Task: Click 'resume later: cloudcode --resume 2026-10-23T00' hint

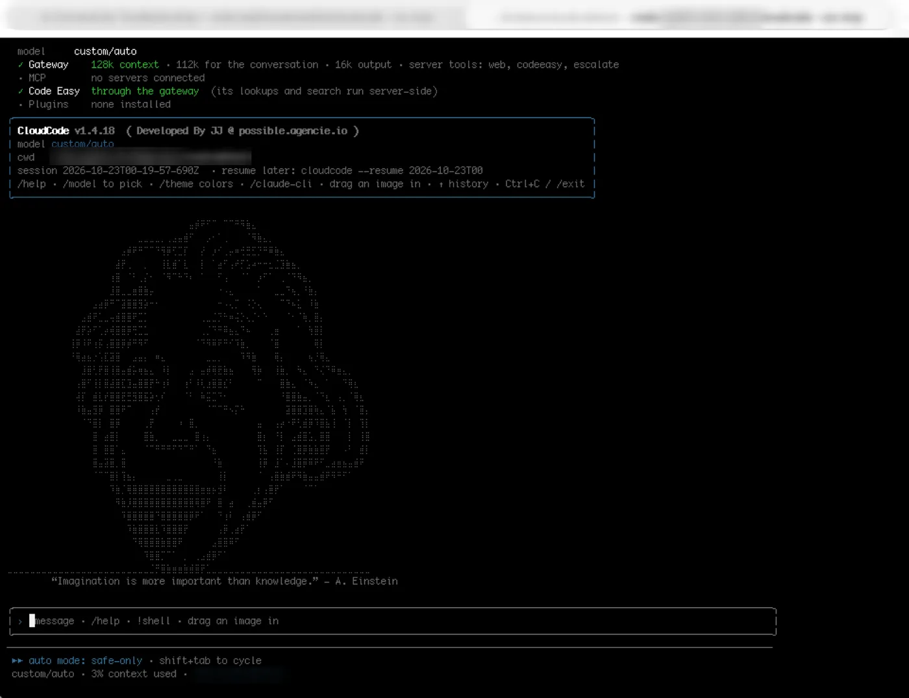Action: pyautogui.click(x=352, y=171)
